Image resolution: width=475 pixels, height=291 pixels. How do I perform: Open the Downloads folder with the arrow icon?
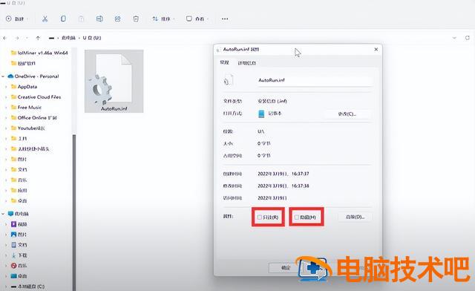(19, 255)
